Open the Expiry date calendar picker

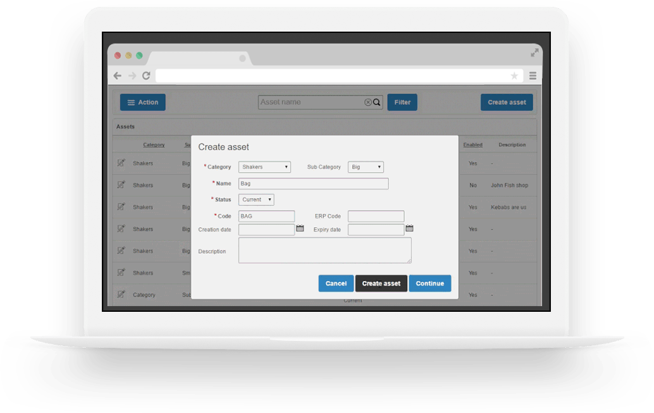(410, 228)
